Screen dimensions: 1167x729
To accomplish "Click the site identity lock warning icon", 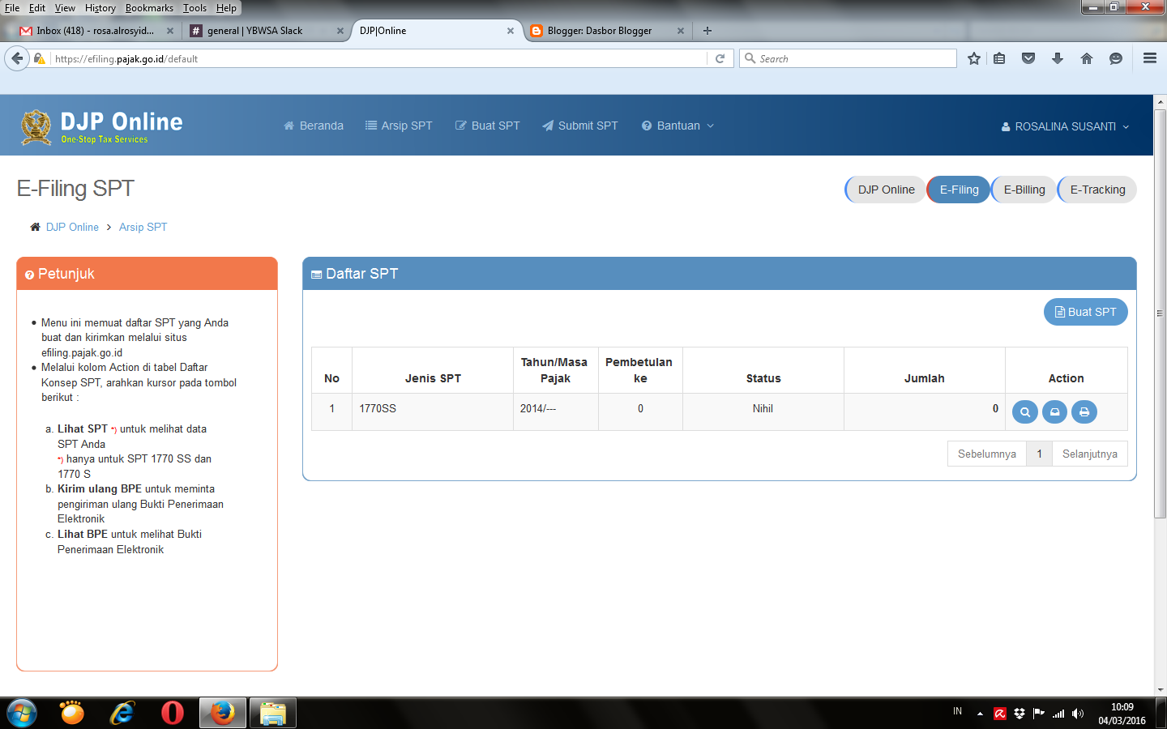I will pyautogui.click(x=39, y=58).
